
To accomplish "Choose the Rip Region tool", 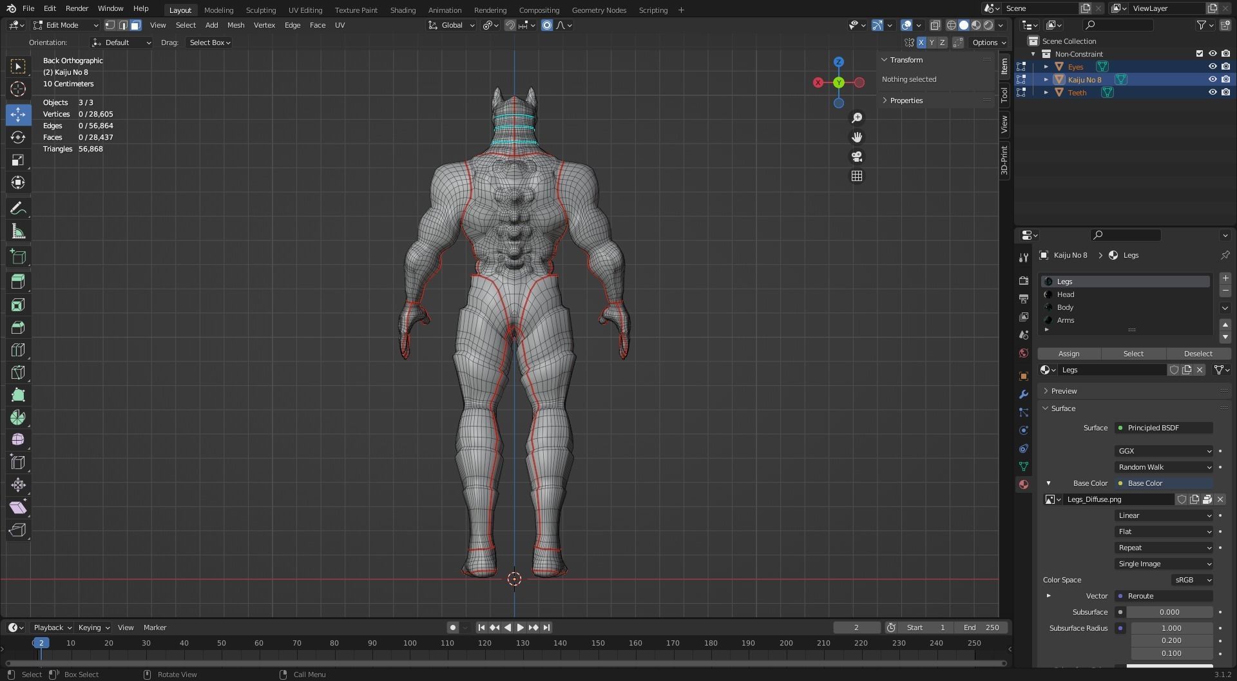I will point(18,530).
